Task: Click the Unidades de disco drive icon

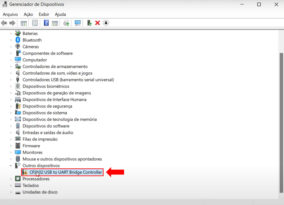Action: [x=18, y=192]
